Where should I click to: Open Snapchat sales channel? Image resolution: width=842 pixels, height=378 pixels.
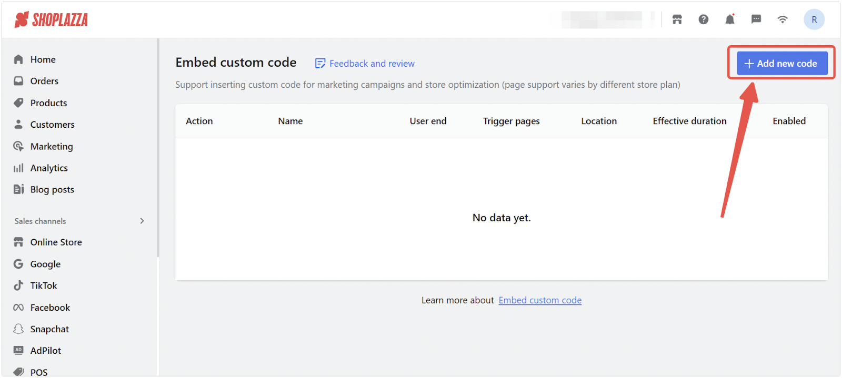(49, 329)
